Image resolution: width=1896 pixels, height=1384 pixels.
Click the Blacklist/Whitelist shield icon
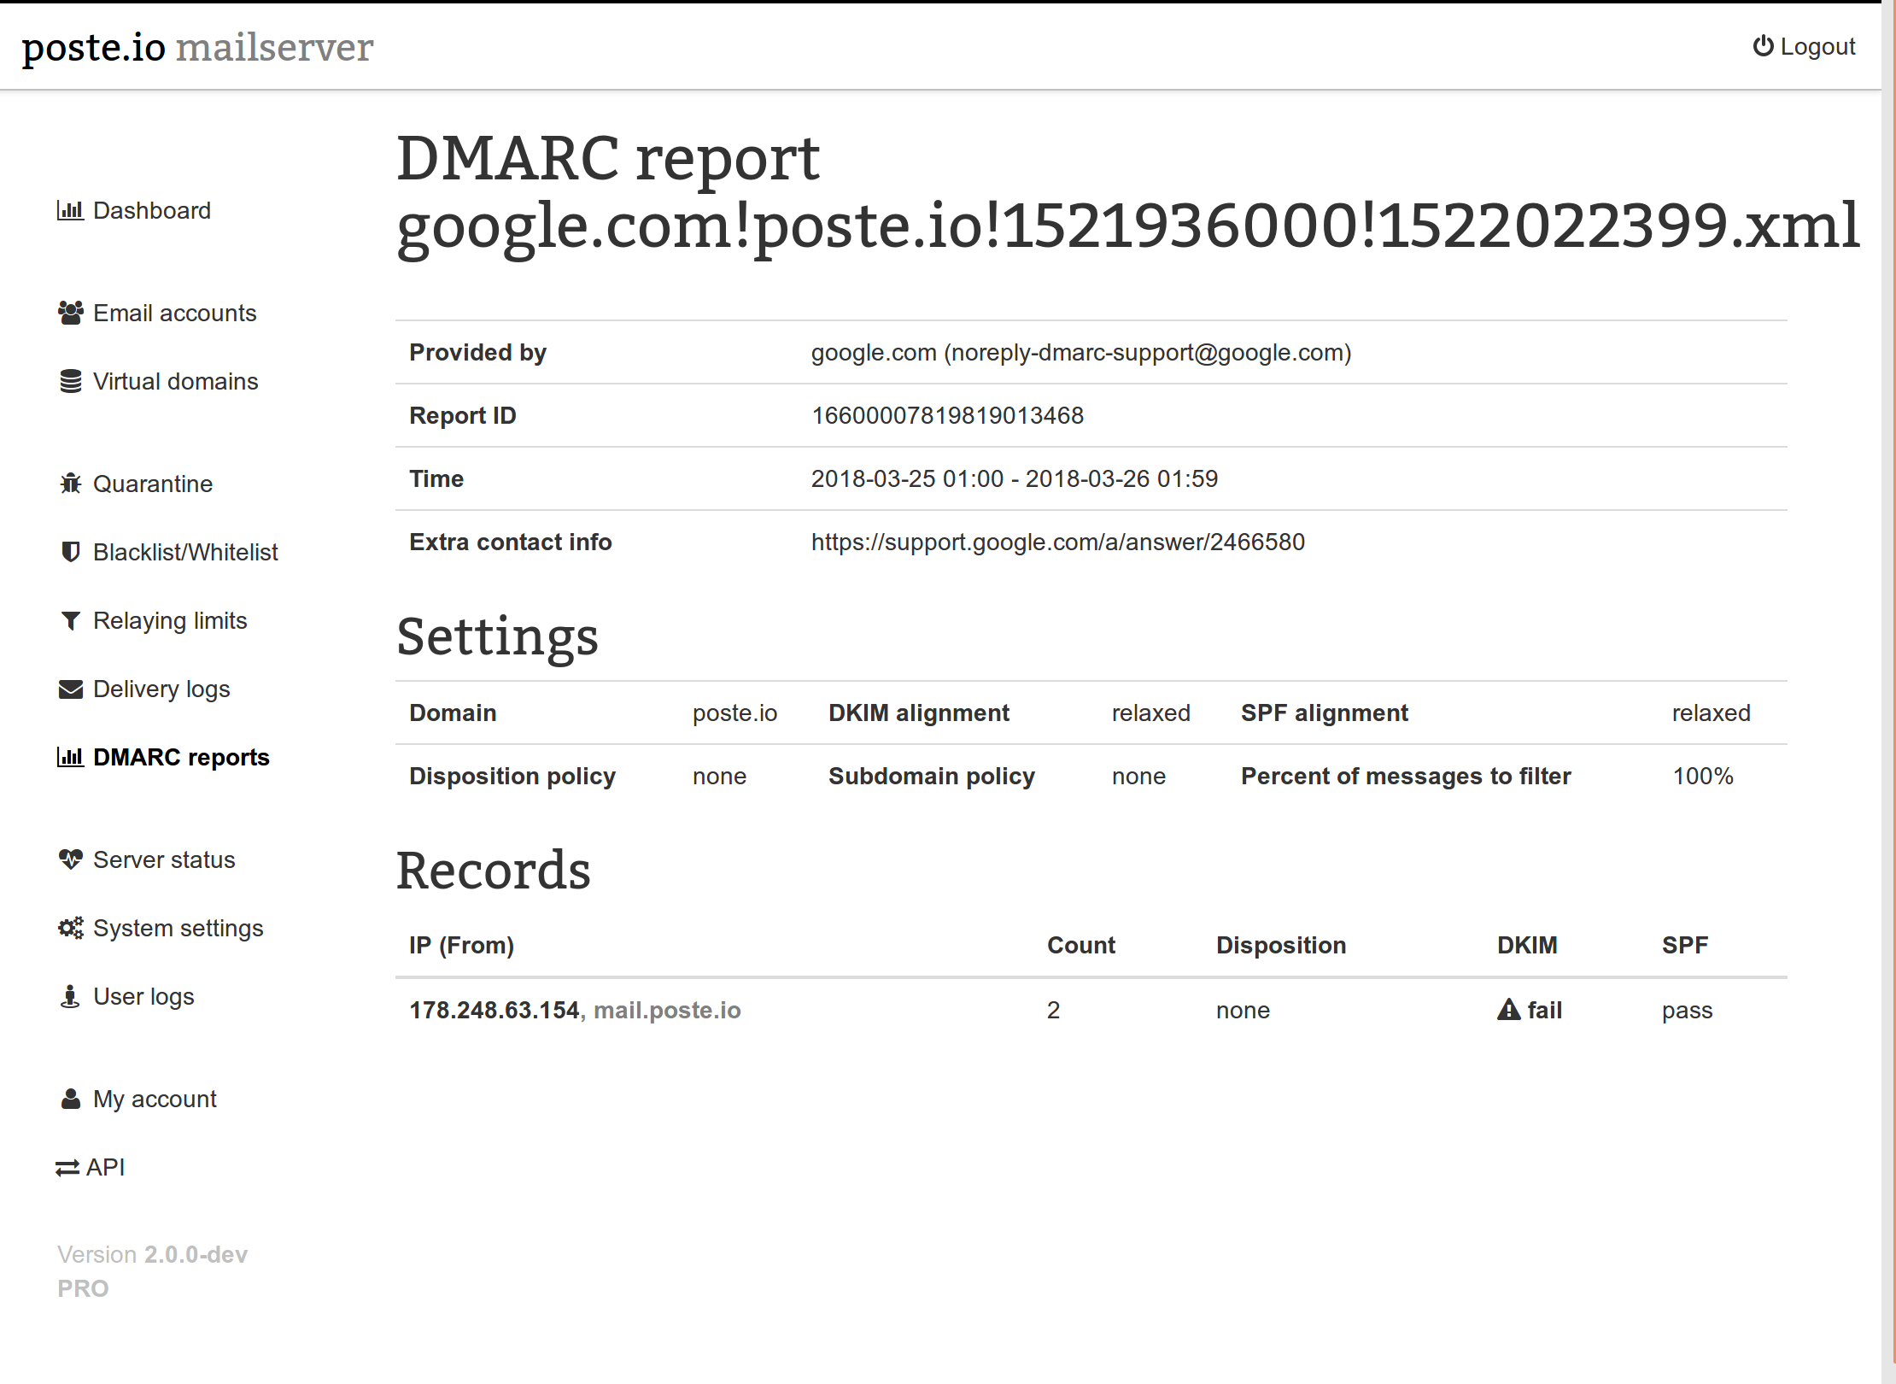[x=70, y=552]
